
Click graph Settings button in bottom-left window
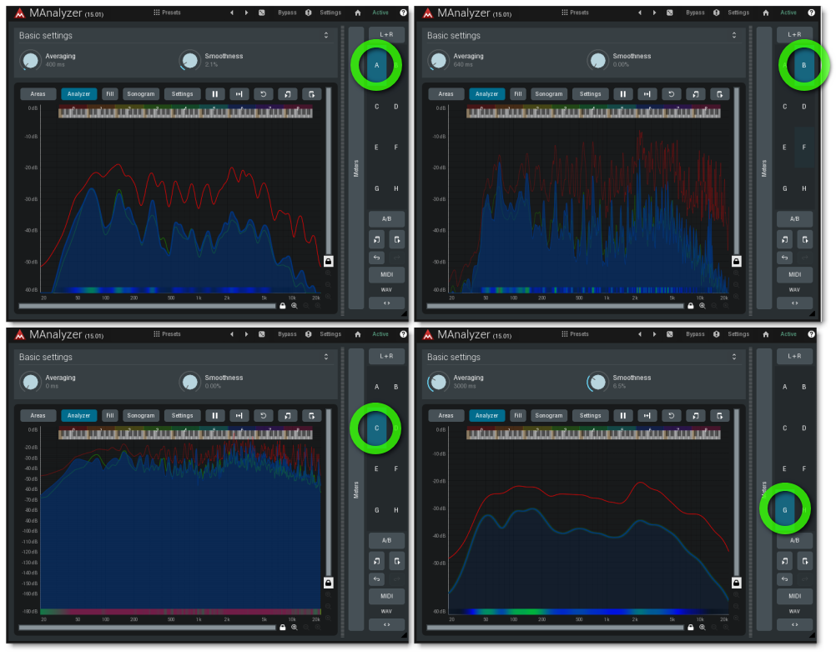click(x=183, y=415)
